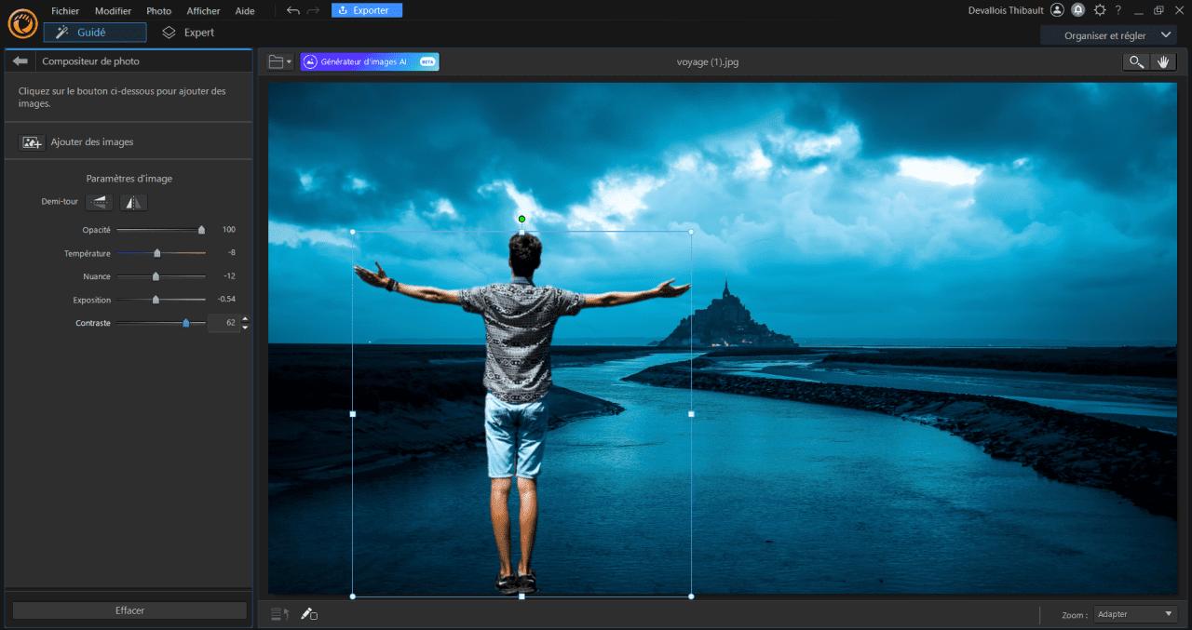Screen dimensions: 1192x630
Task: Select the Hand pan tool
Action: 1163,61
